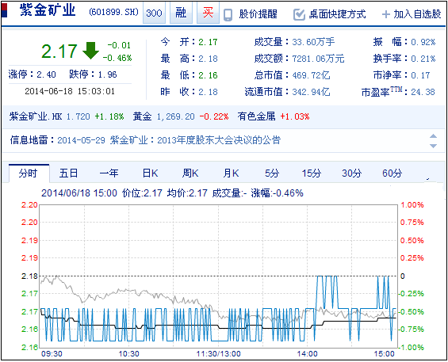Click the 成交额 value 7281.06万元
Image resolution: width=448 pixels, height=362 pixels.
click(x=318, y=59)
